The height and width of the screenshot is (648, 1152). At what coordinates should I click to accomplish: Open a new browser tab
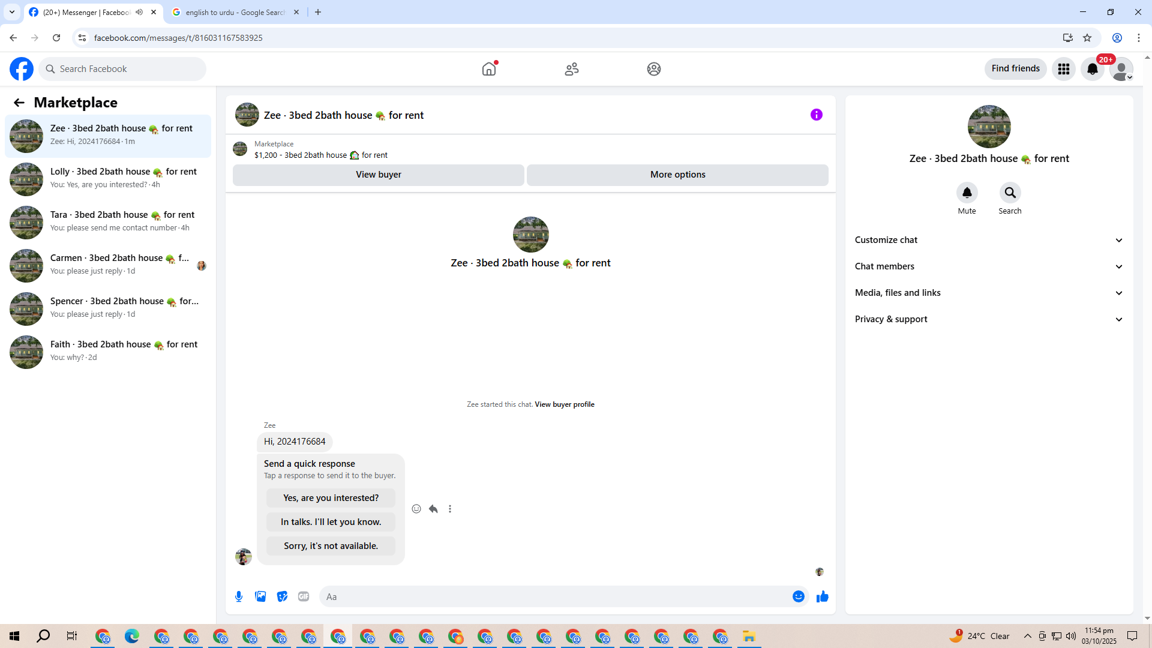click(x=318, y=12)
